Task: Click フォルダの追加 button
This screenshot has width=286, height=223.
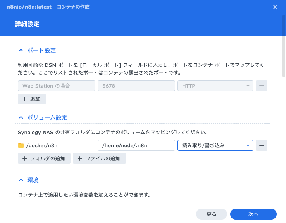Action: click(44, 158)
